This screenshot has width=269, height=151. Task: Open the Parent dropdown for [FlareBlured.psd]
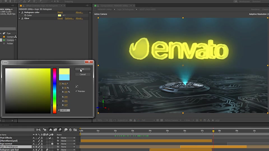68,141
